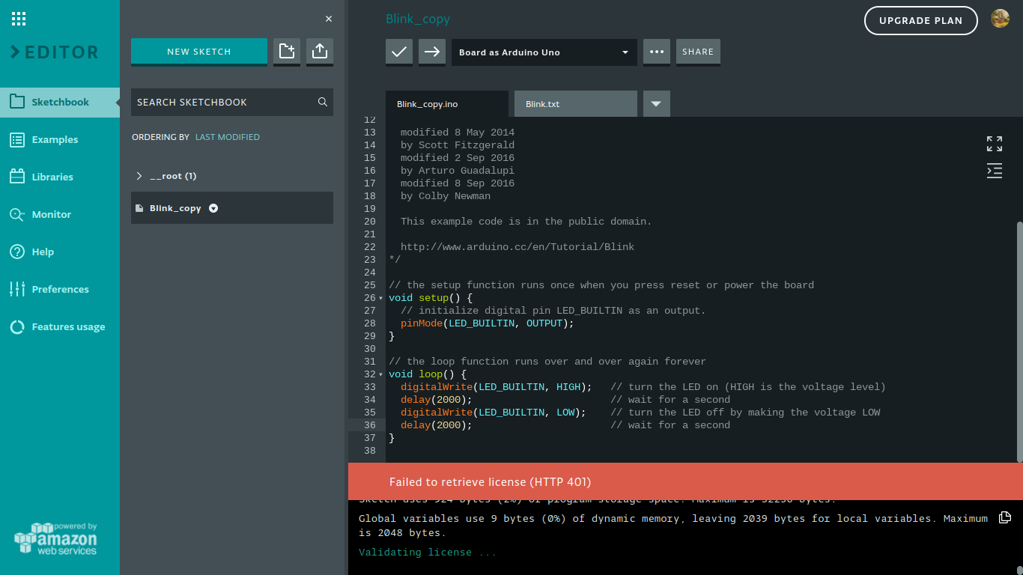1023x575 pixels.
Task: Import a sketch with upload icon
Action: click(320, 51)
